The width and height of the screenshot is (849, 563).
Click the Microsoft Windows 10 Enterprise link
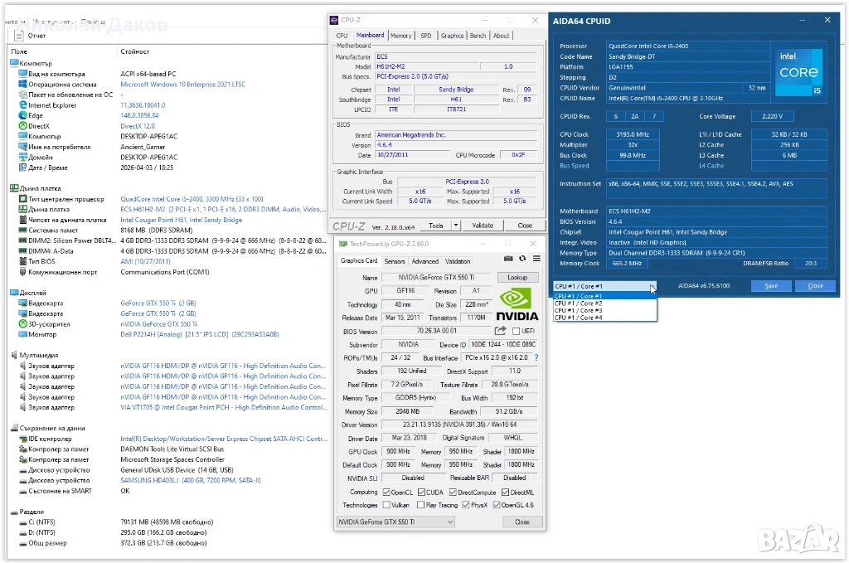pos(182,85)
